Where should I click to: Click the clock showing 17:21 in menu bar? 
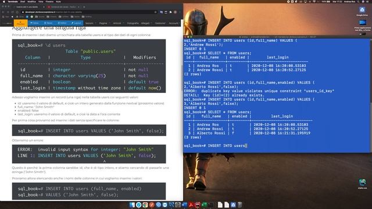337,1
